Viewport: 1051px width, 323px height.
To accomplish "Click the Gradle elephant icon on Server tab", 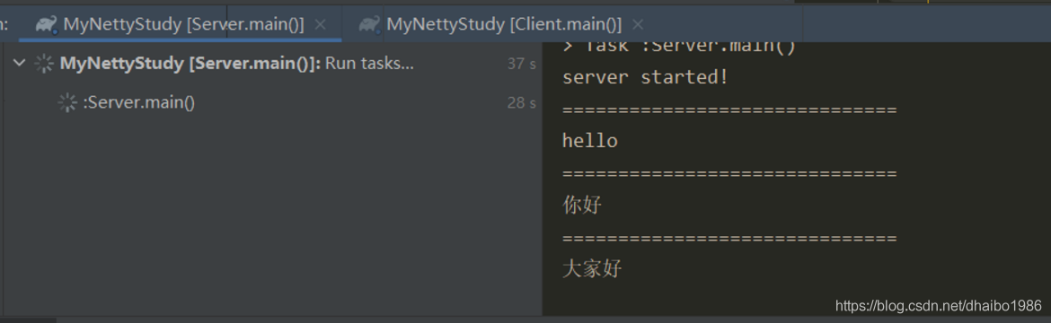I will [46, 25].
